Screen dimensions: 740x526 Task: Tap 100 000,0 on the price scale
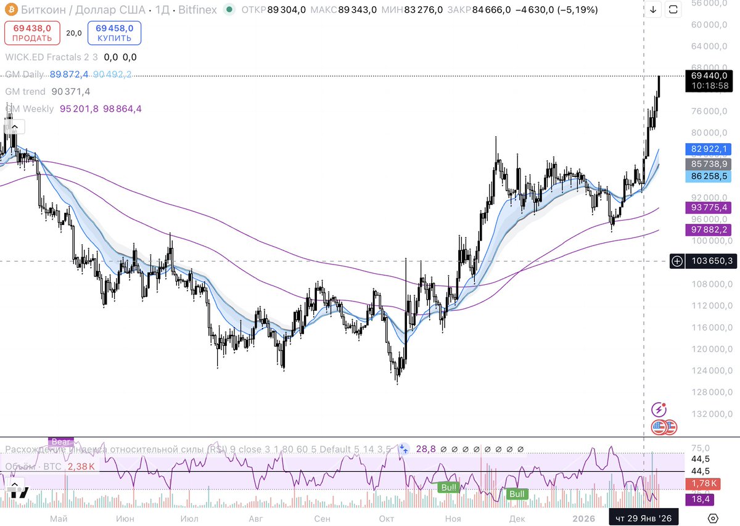point(710,241)
